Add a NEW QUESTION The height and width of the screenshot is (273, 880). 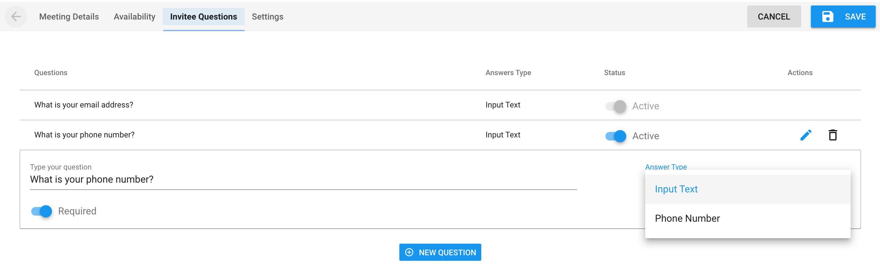pyautogui.click(x=440, y=252)
